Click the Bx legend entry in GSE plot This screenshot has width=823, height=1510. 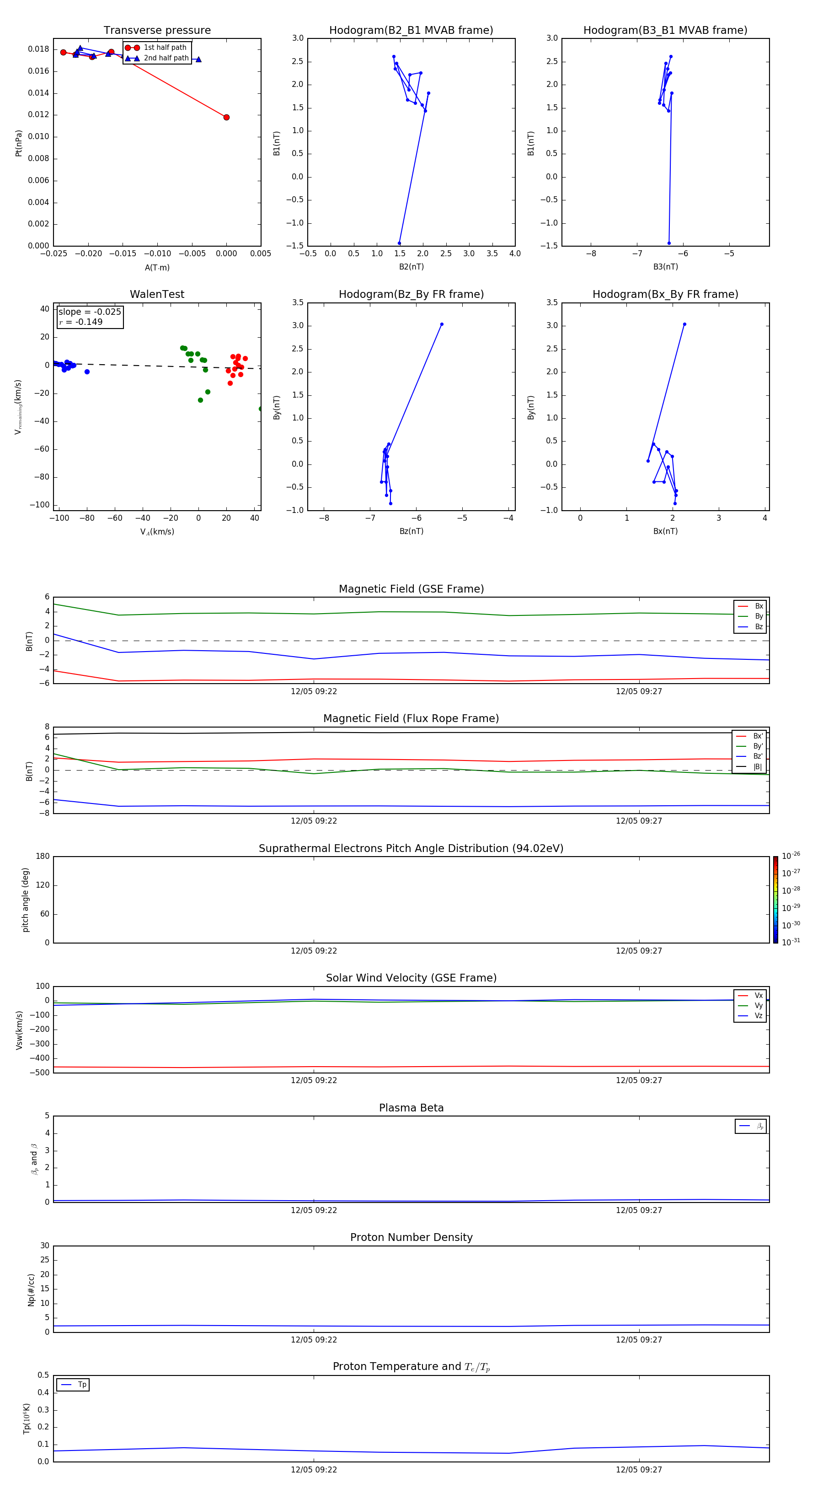point(750,606)
